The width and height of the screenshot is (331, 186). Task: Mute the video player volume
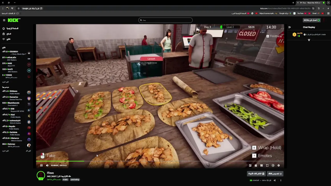point(47,165)
